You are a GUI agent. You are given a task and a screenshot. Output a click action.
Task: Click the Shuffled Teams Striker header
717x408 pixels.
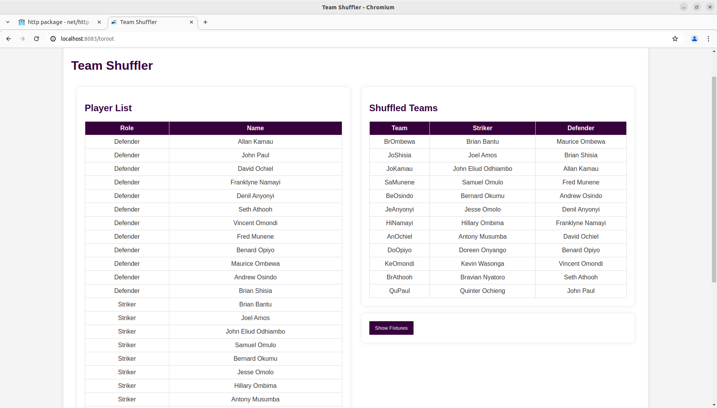(x=482, y=128)
